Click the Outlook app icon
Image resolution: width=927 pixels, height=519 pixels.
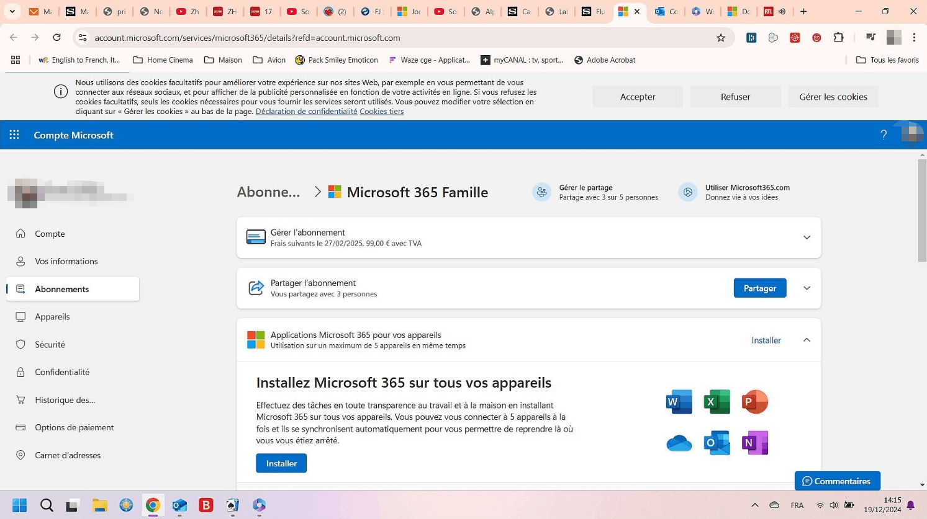coord(717,443)
